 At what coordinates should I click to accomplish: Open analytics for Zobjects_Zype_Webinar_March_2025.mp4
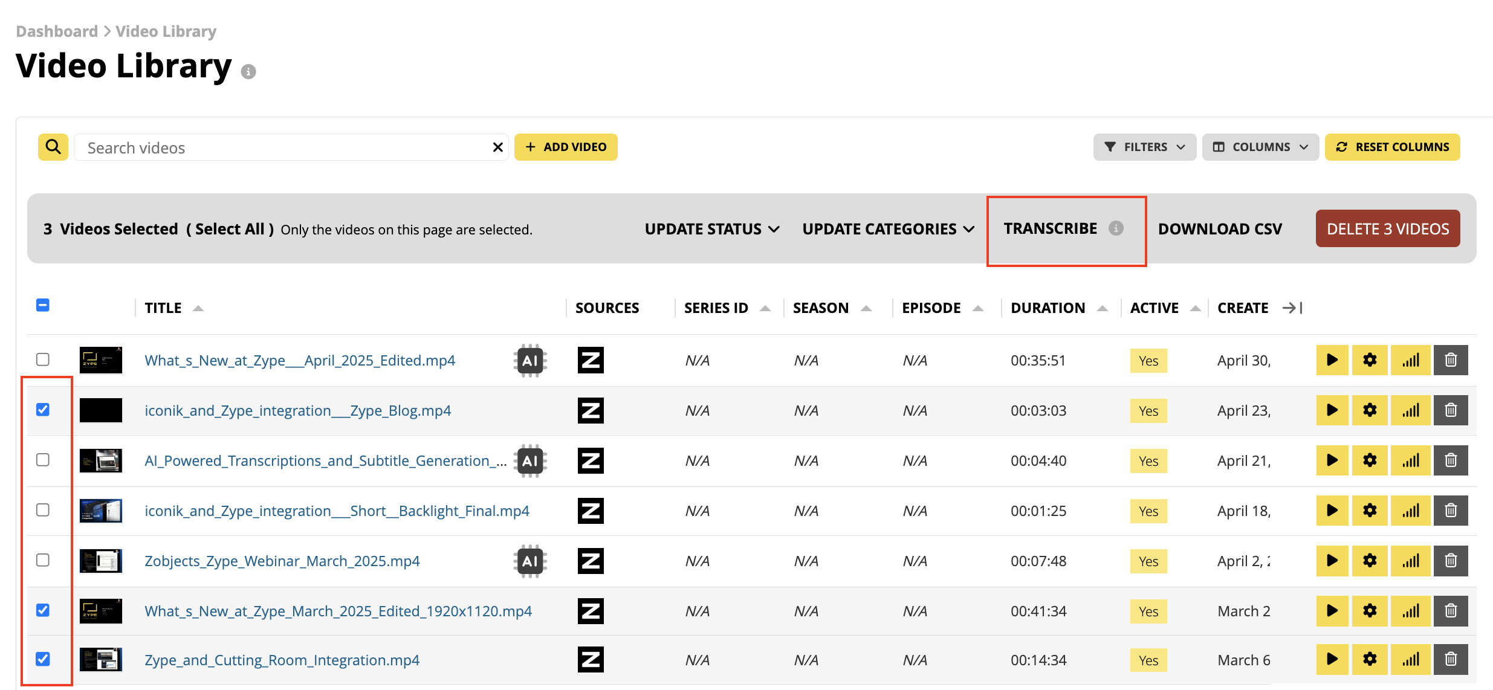[1411, 561]
